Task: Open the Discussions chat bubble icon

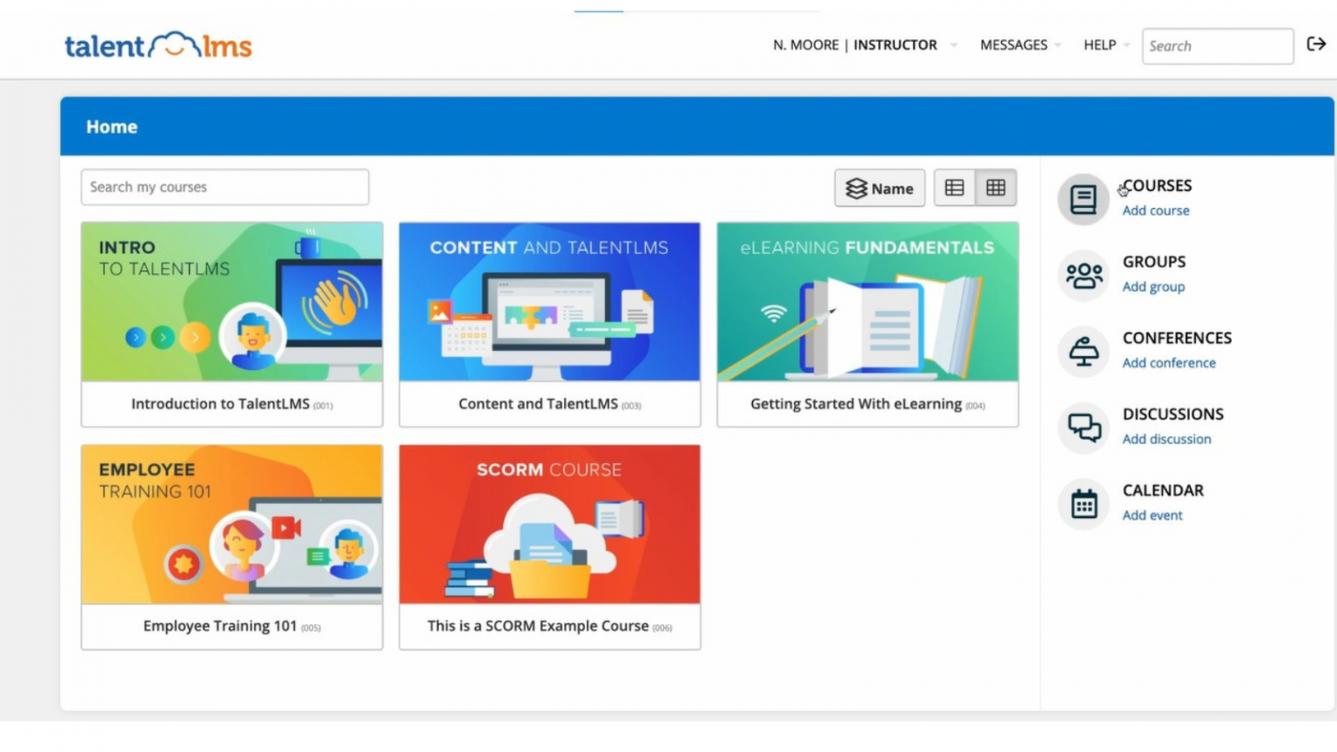Action: point(1082,427)
